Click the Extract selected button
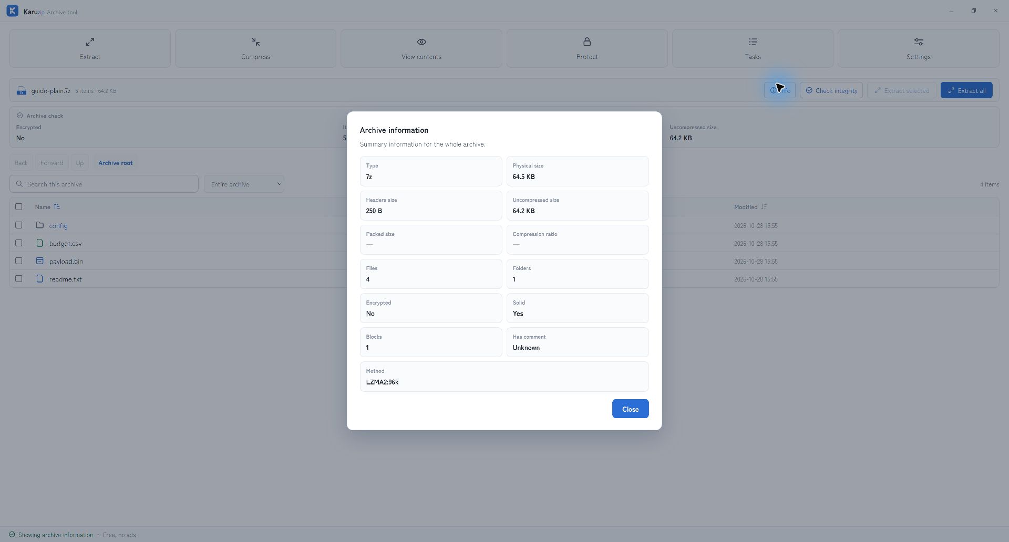 pos(902,90)
